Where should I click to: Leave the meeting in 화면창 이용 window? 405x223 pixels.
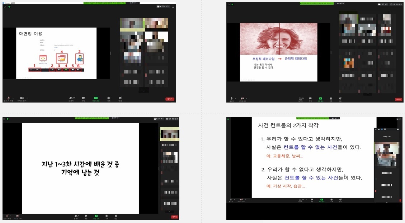tap(170, 99)
